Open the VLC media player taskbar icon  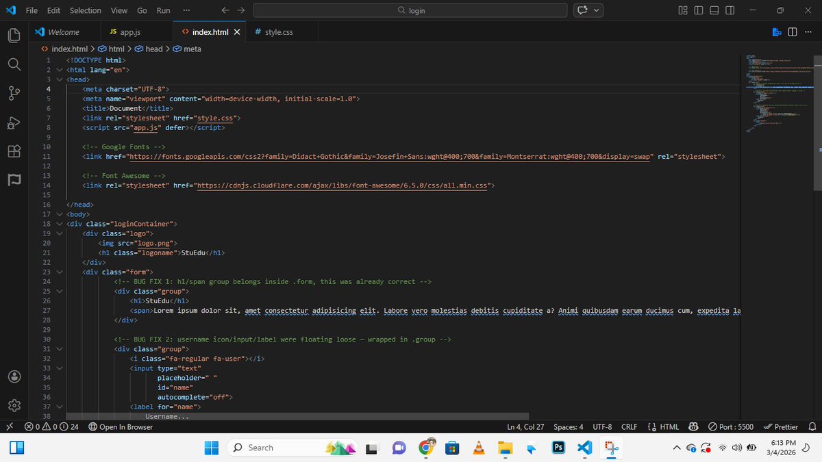[x=479, y=448]
